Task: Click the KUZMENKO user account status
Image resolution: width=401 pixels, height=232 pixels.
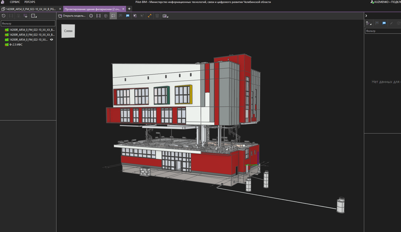Action: click(x=385, y=2)
